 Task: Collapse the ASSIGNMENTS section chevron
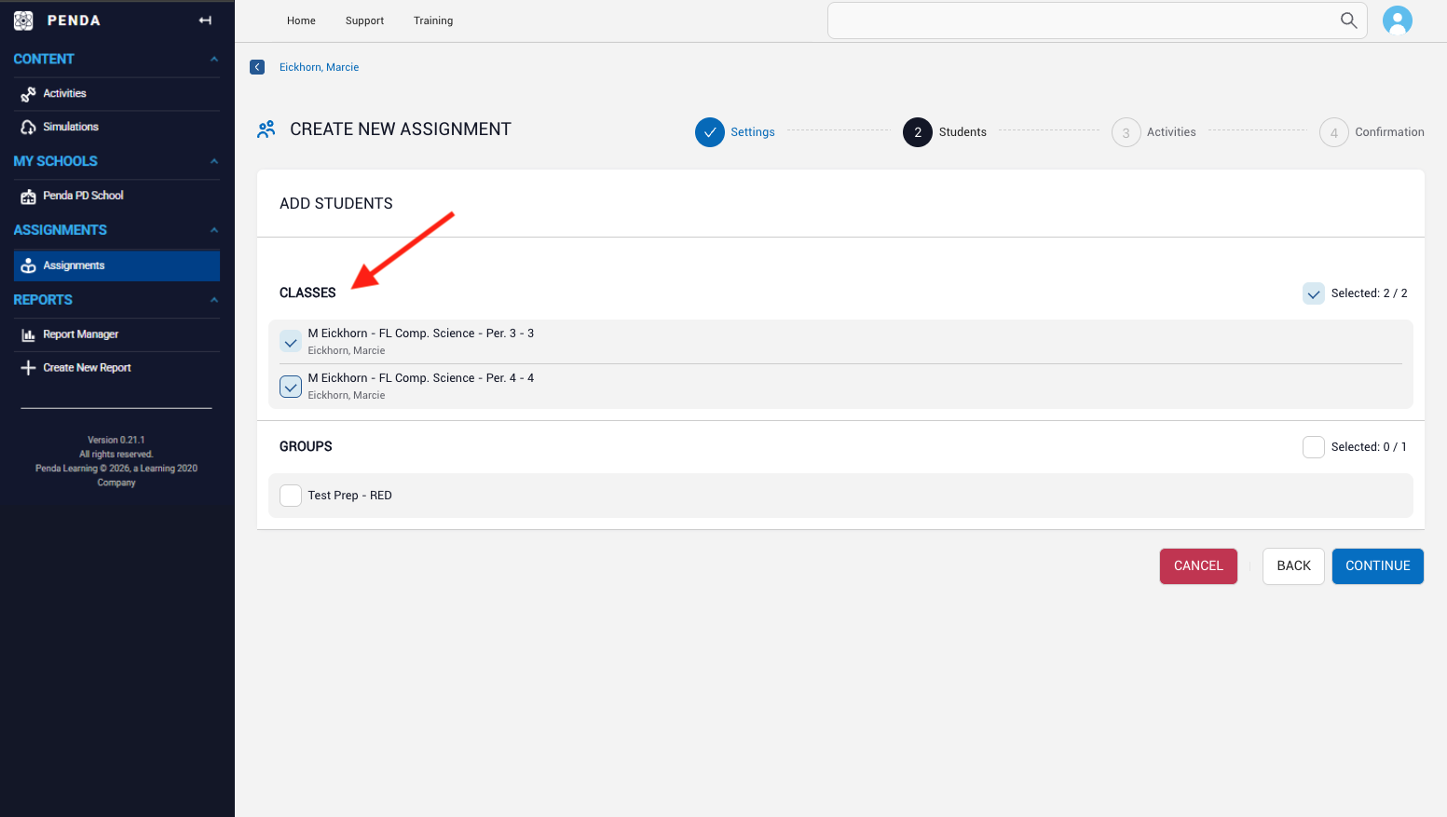coord(214,230)
